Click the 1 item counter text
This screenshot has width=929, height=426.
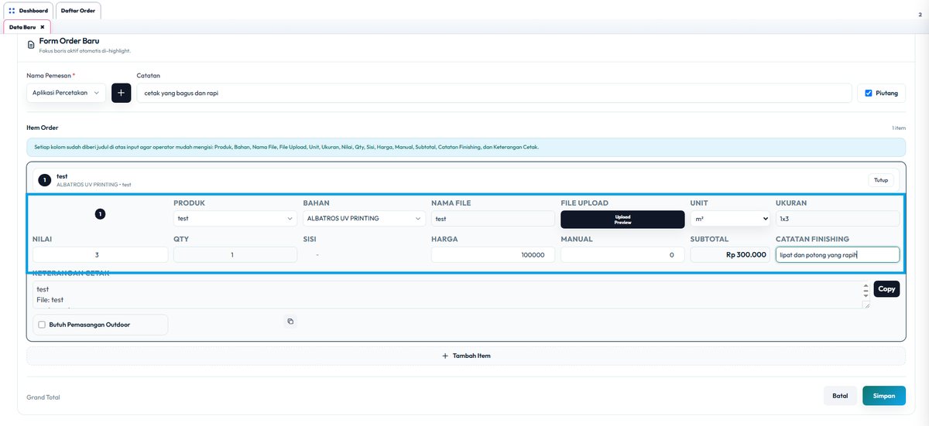click(x=899, y=128)
